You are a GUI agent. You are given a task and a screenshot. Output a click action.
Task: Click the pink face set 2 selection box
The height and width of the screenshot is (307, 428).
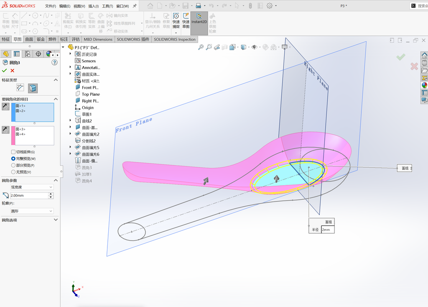[33, 136]
